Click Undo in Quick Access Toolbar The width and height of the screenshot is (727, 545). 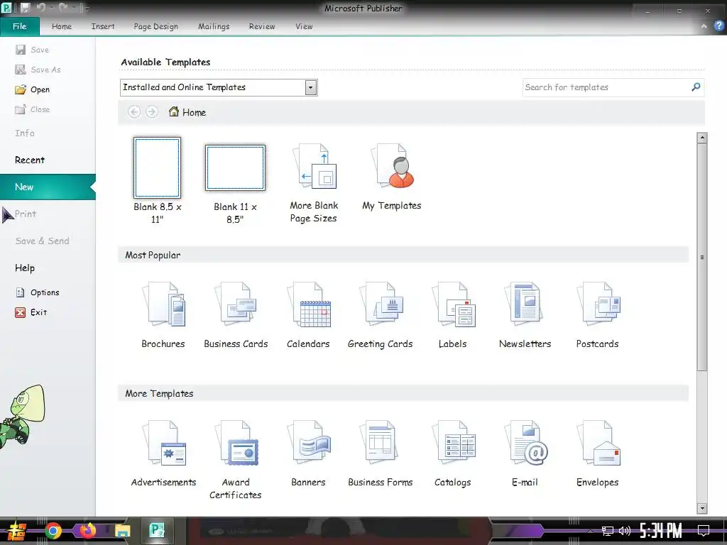click(40, 8)
